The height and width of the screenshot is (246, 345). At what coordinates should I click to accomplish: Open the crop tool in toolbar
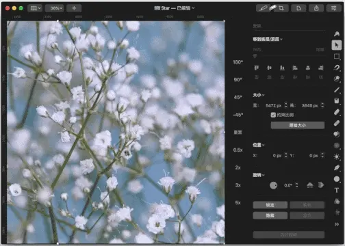[x=281, y=8]
